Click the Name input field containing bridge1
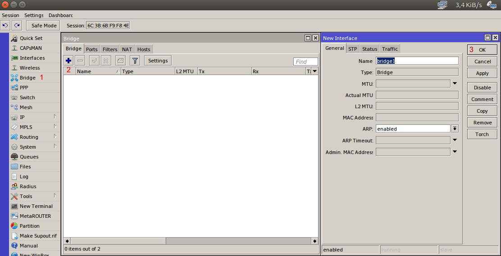The width and height of the screenshot is (501, 256). coord(417,61)
